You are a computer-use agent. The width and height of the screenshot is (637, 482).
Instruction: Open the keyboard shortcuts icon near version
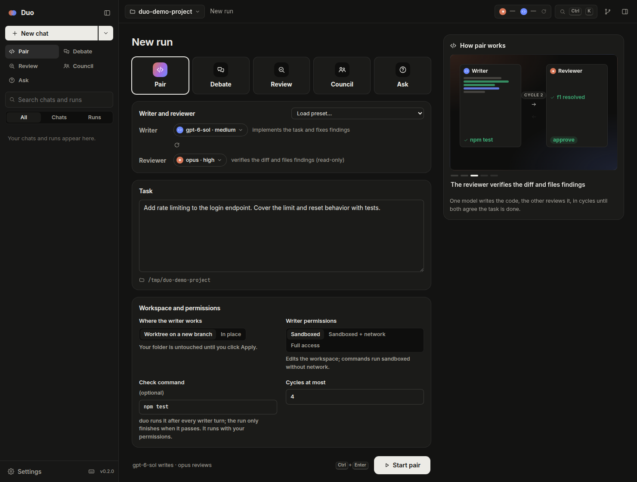point(91,471)
